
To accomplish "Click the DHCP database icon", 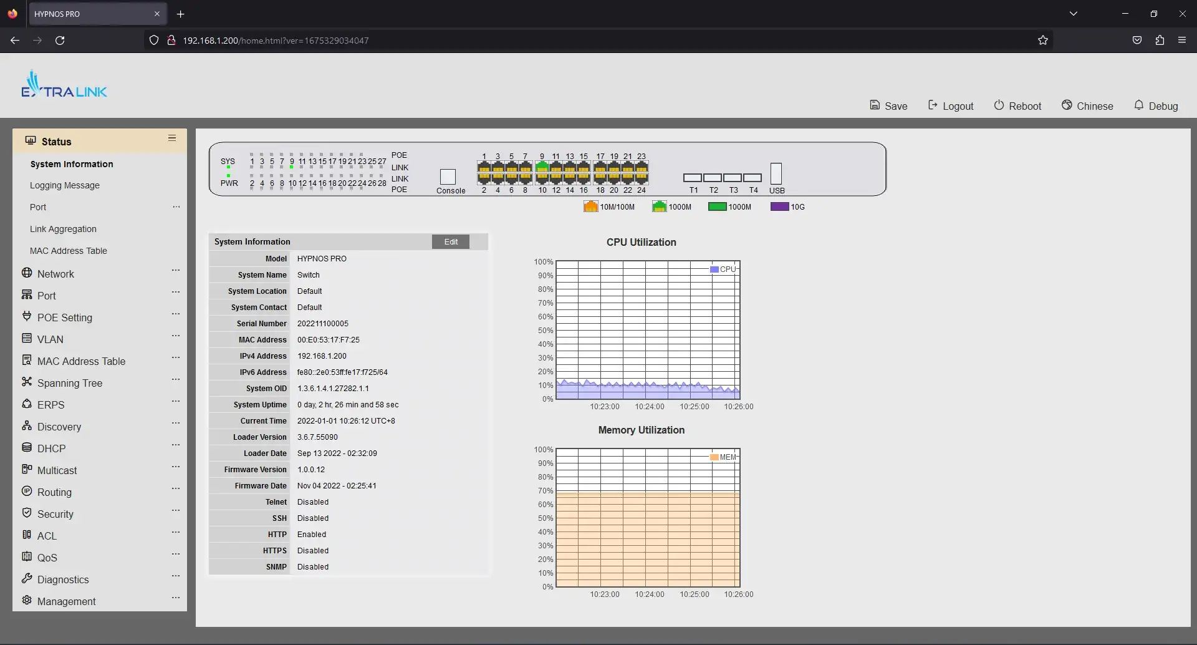I will click(x=27, y=448).
